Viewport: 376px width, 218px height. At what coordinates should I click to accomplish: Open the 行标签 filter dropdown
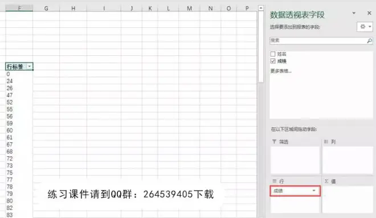(29, 67)
